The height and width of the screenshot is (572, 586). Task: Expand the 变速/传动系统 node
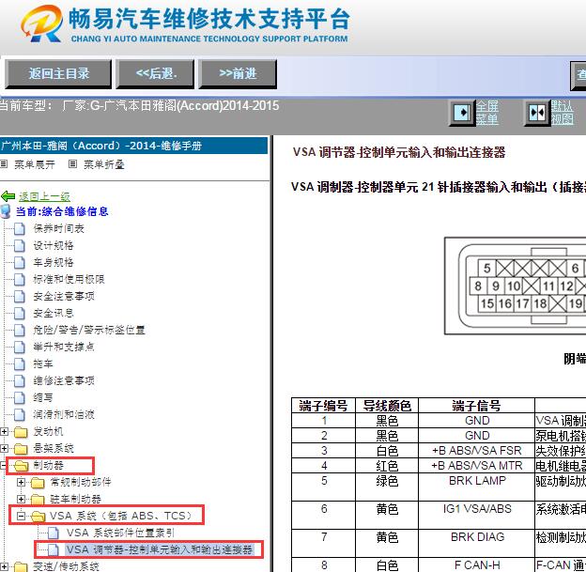pos(4,566)
